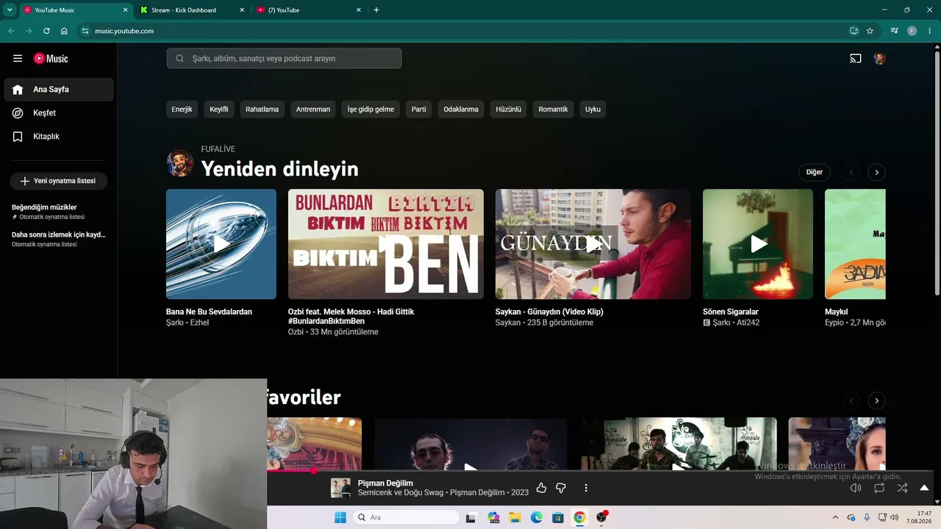
Task: Show next items in Yeniden dinleyin carousel
Action: [x=876, y=173]
